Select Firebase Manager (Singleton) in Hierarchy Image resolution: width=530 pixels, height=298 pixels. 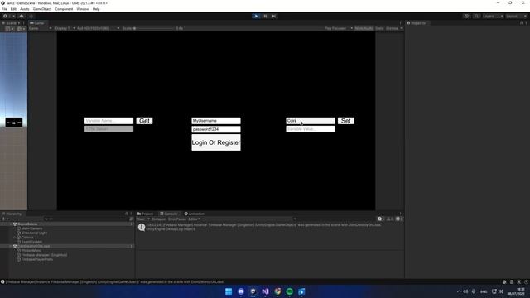pos(44,255)
